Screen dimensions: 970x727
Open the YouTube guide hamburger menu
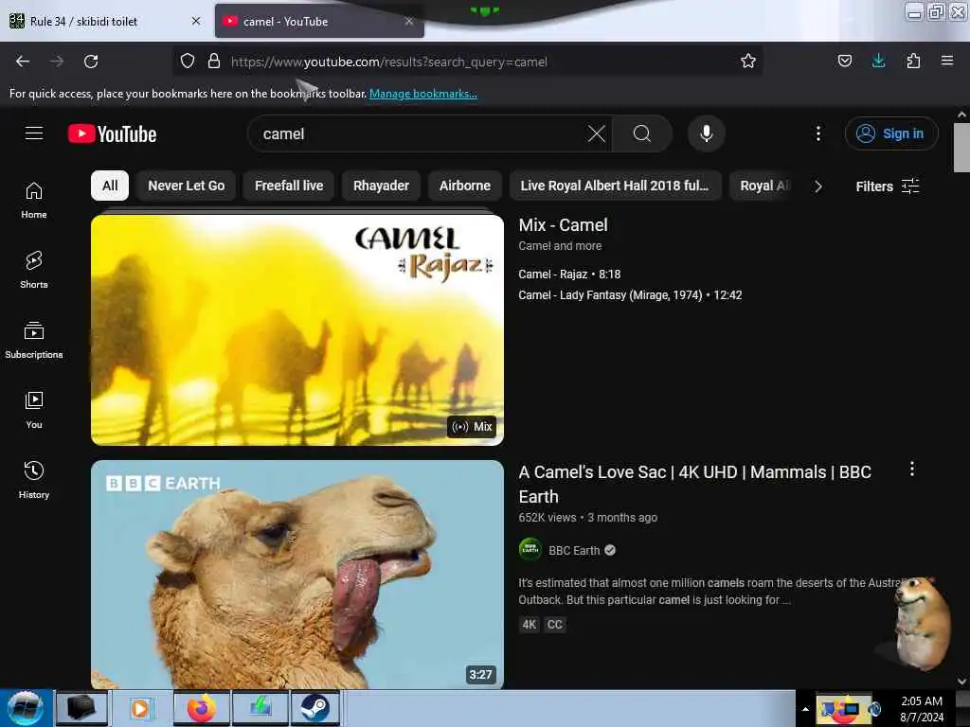(x=34, y=133)
